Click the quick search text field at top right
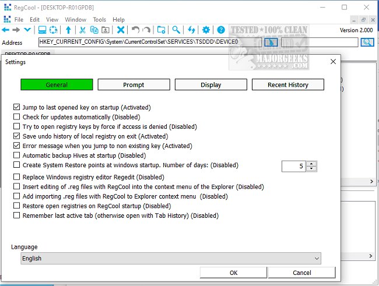379x286 pixels. point(320,43)
